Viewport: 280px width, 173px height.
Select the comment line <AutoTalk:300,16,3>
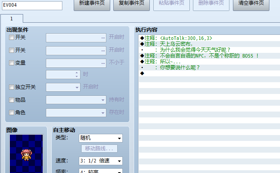209,38
